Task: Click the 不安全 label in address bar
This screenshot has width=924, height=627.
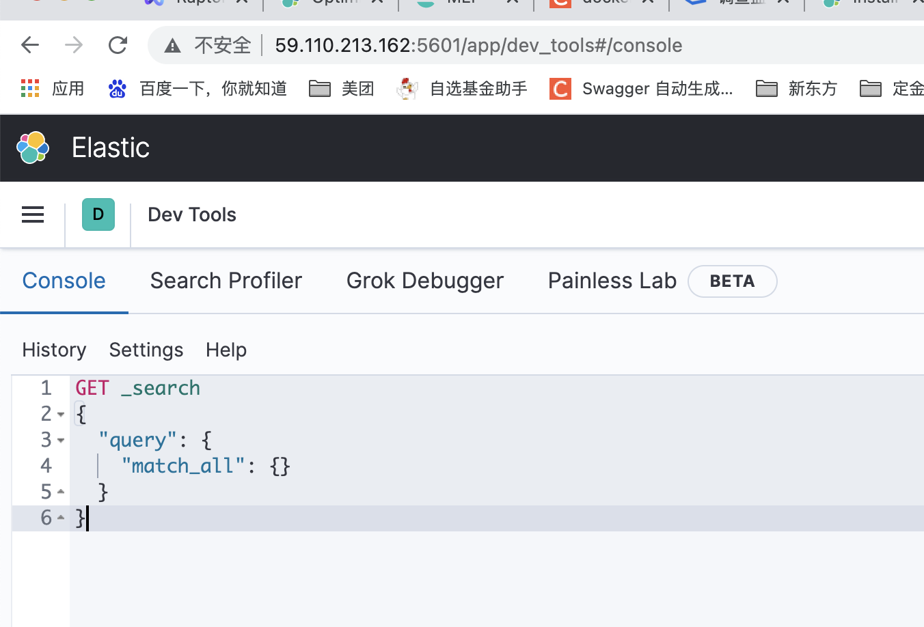Action: pos(223,45)
